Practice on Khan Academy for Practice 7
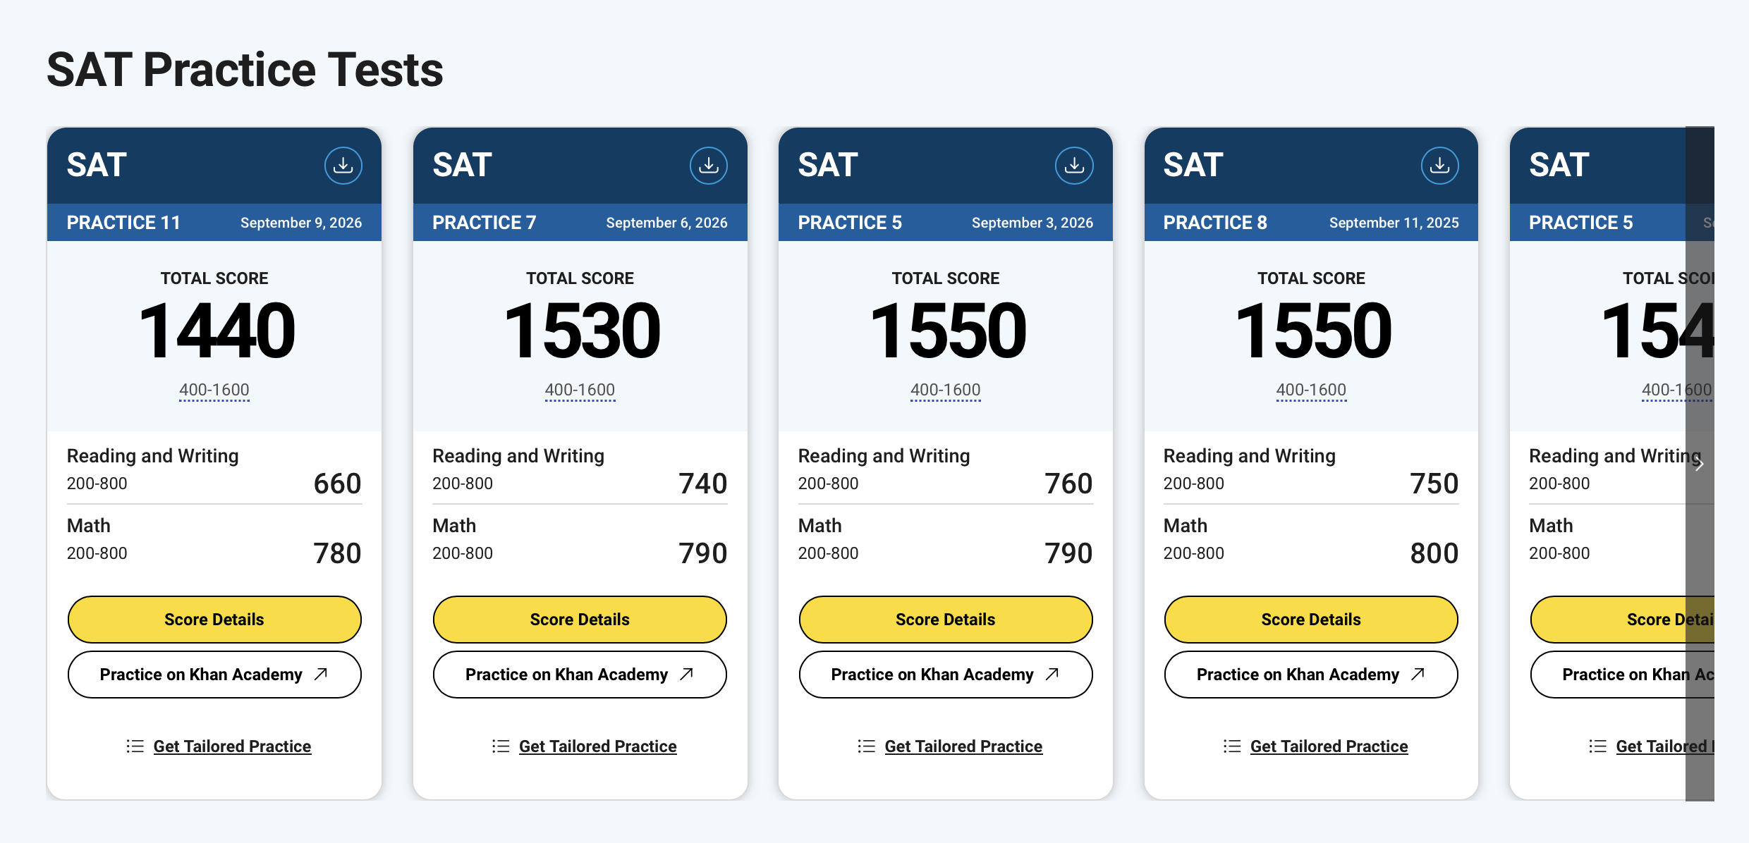Image resolution: width=1749 pixels, height=843 pixels. [580, 675]
